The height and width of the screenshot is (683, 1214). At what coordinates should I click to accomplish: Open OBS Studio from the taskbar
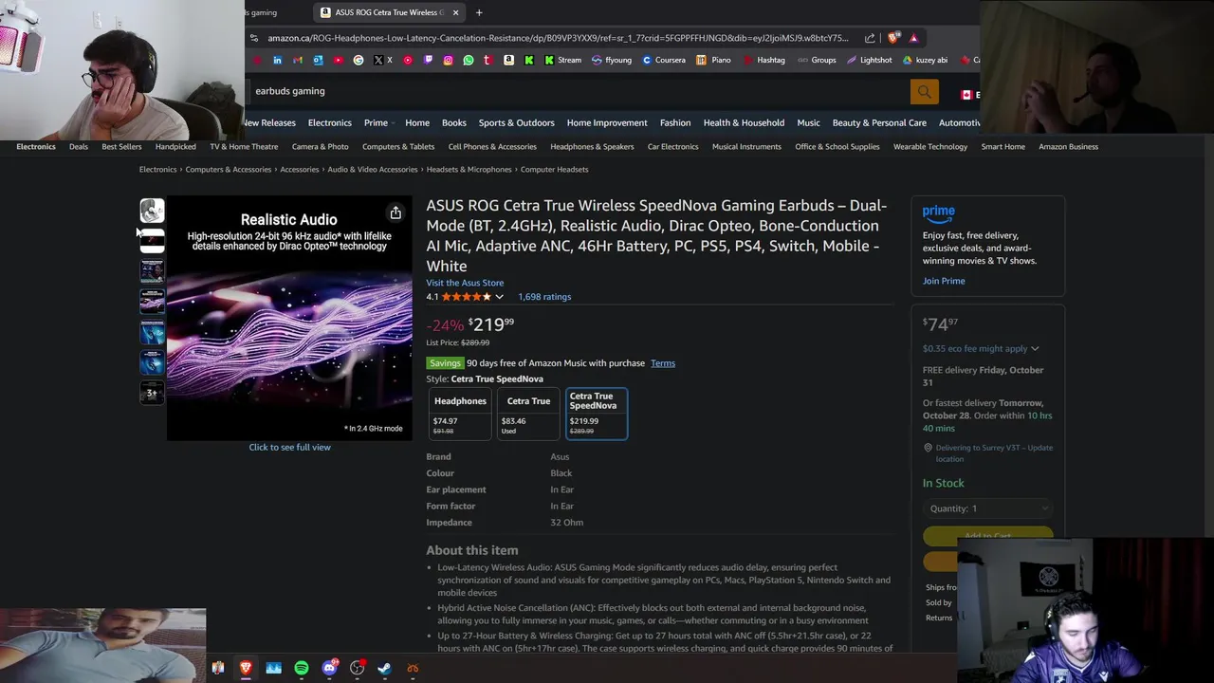point(357,668)
